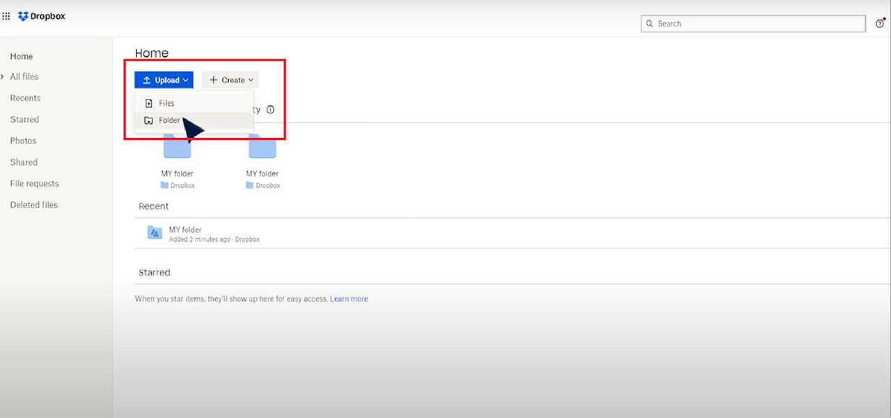
Task: Open the Upload dropdown button
Action: point(164,80)
